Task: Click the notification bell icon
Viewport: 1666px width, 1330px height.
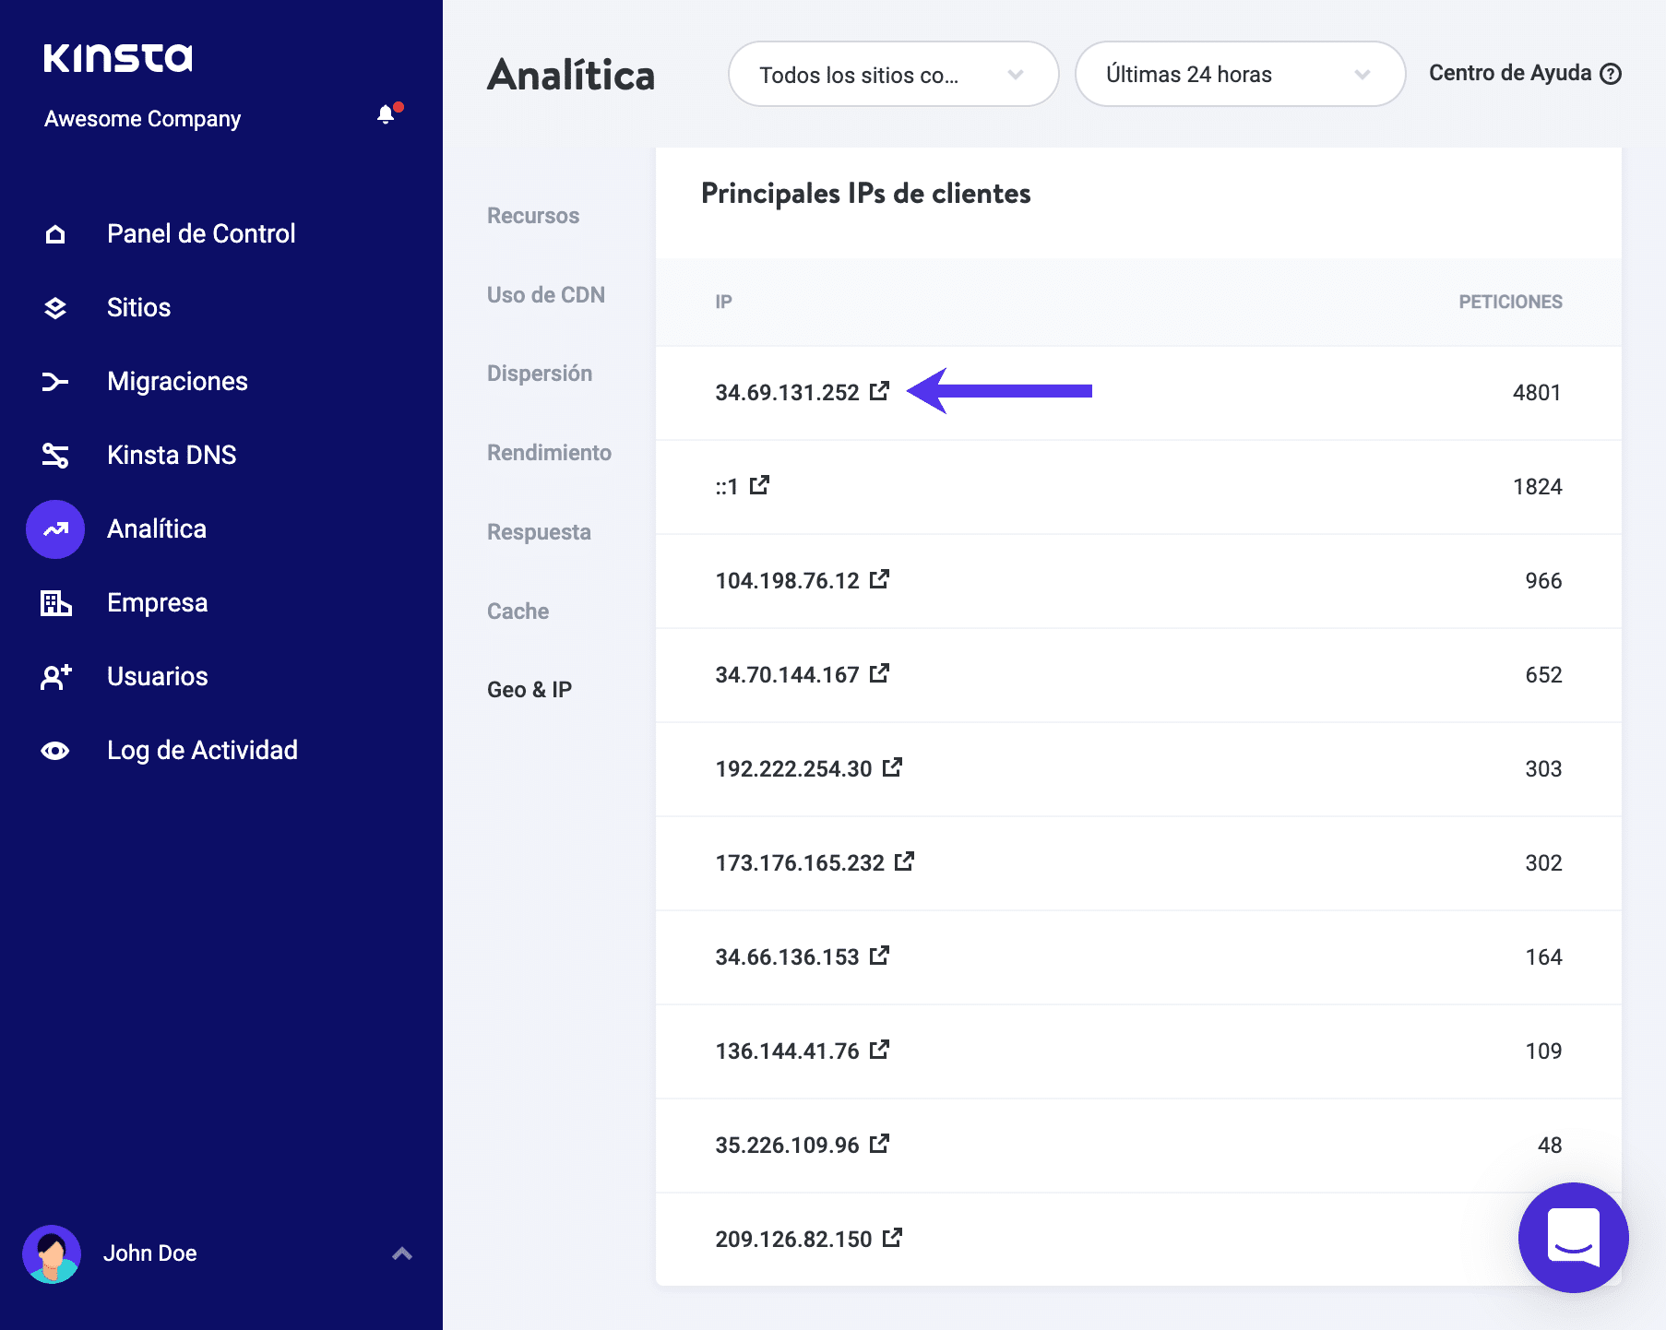Action: pyautogui.click(x=386, y=114)
